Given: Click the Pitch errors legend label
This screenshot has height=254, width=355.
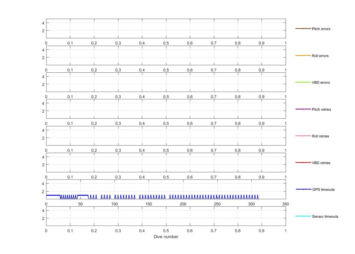Looking at the screenshot, I should point(321,29).
